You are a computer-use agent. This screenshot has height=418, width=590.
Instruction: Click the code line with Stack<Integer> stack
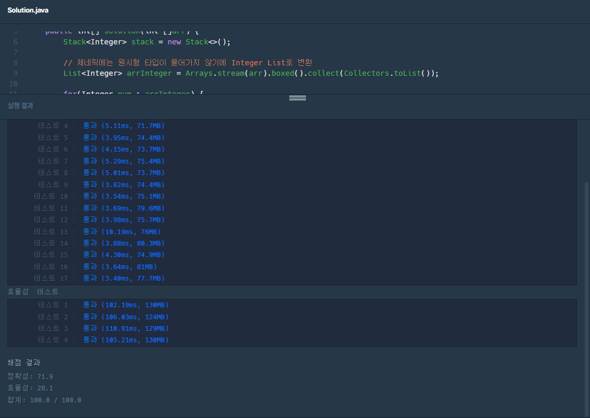pos(147,42)
